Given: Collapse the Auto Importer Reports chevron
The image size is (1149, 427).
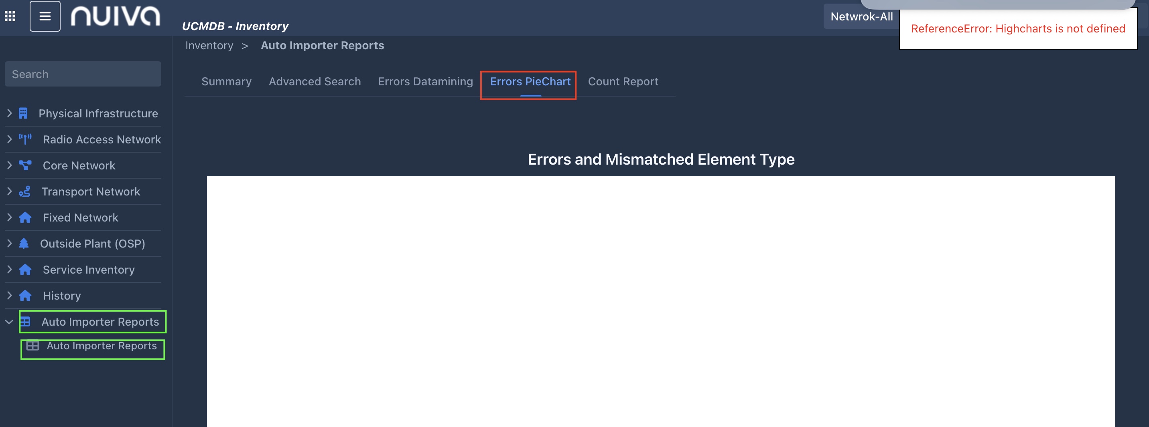Looking at the screenshot, I should click(9, 322).
